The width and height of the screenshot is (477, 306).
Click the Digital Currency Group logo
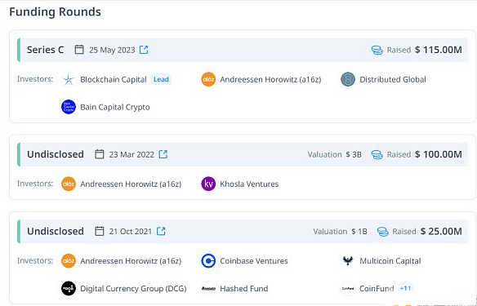point(69,288)
